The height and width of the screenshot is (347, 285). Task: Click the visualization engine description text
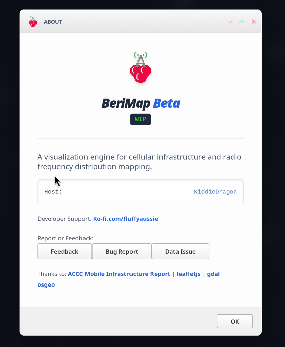pos(139,162)
